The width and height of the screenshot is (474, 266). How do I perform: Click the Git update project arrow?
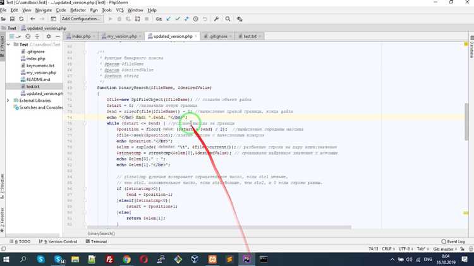point(168,19)
